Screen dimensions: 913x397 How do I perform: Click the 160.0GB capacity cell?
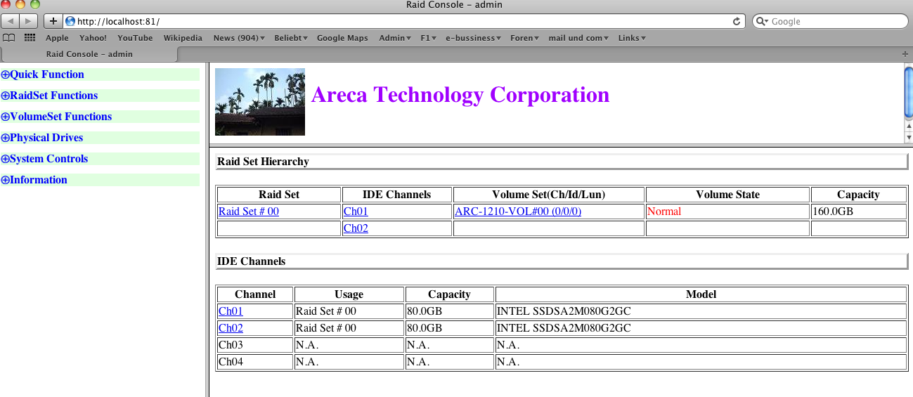coord(859,211)
